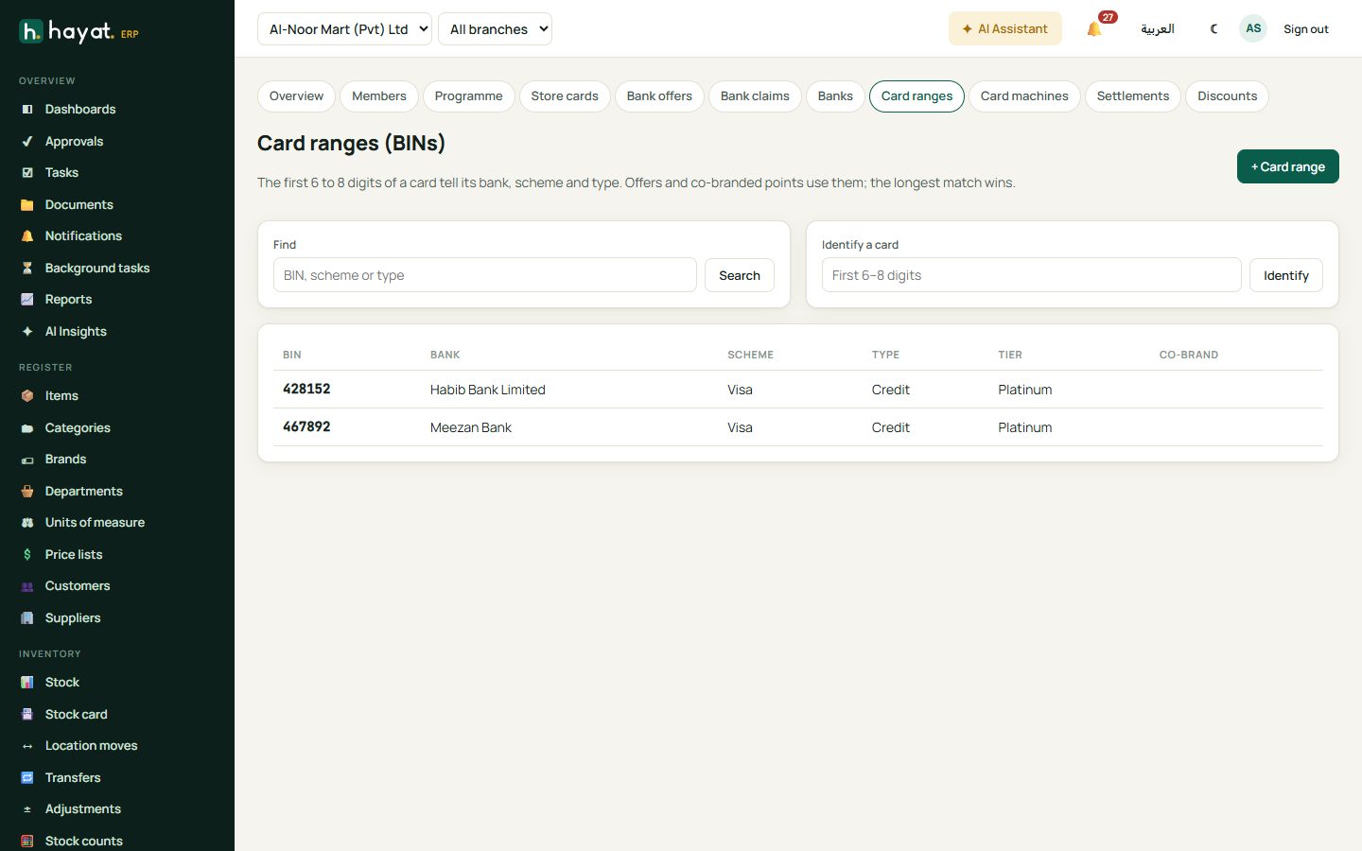Click the Sign out link

point(1306,29)
